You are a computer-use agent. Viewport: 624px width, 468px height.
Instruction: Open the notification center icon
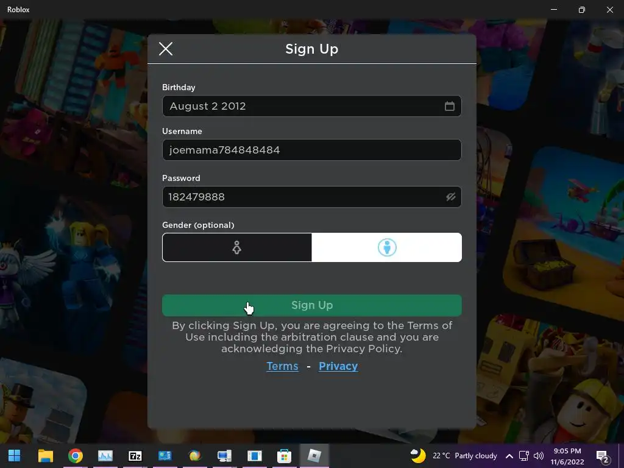[603, 456]
